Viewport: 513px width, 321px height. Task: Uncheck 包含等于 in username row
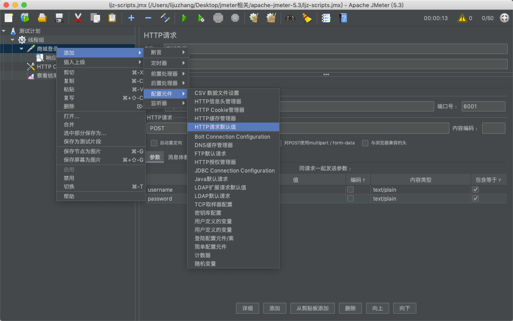point(476,189)
